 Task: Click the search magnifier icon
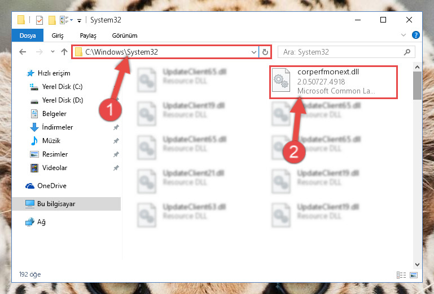407,52
